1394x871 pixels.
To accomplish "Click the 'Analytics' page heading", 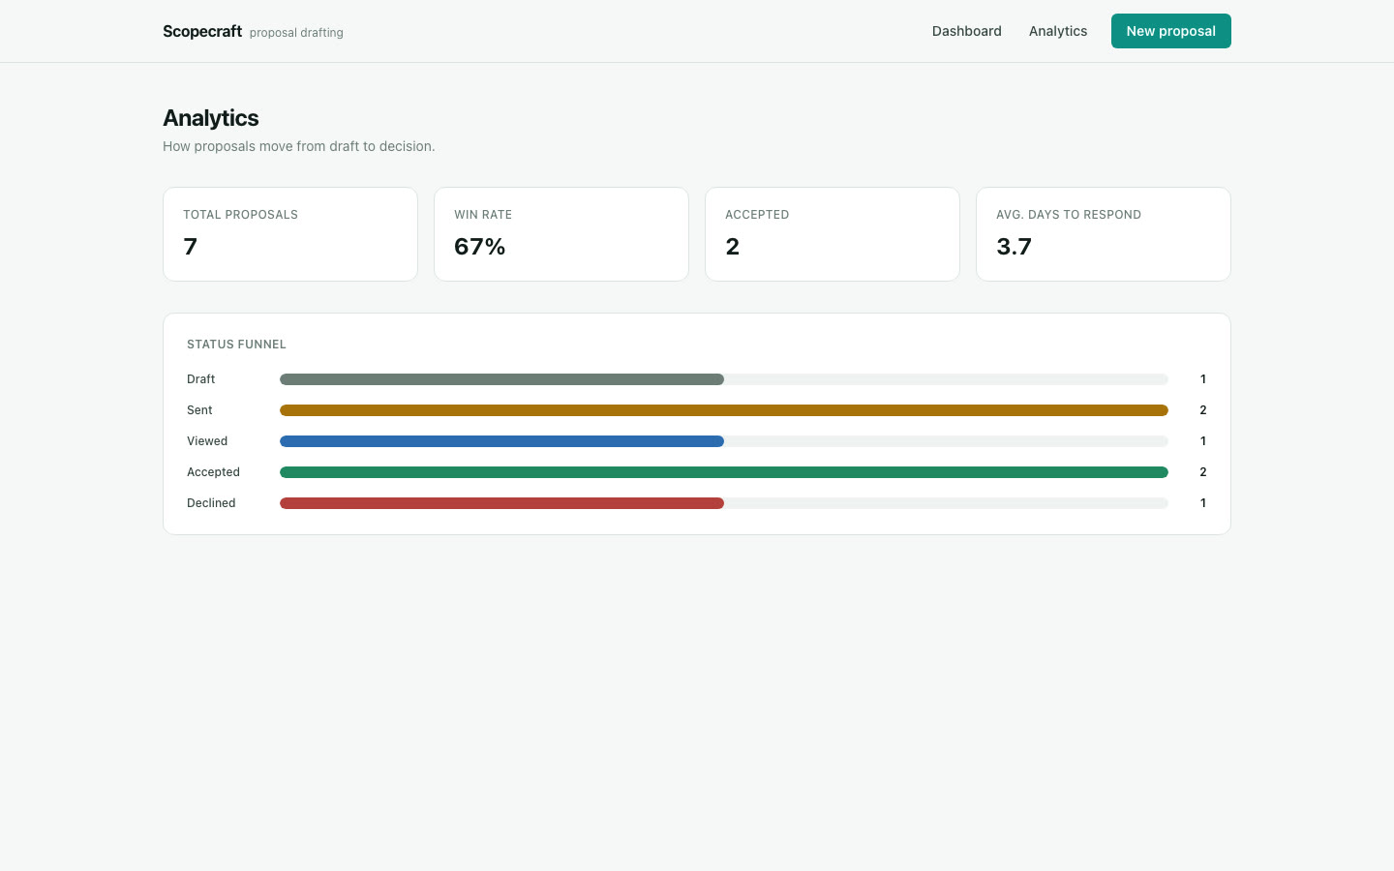I will pyautogui.click(x=210, y=118).
